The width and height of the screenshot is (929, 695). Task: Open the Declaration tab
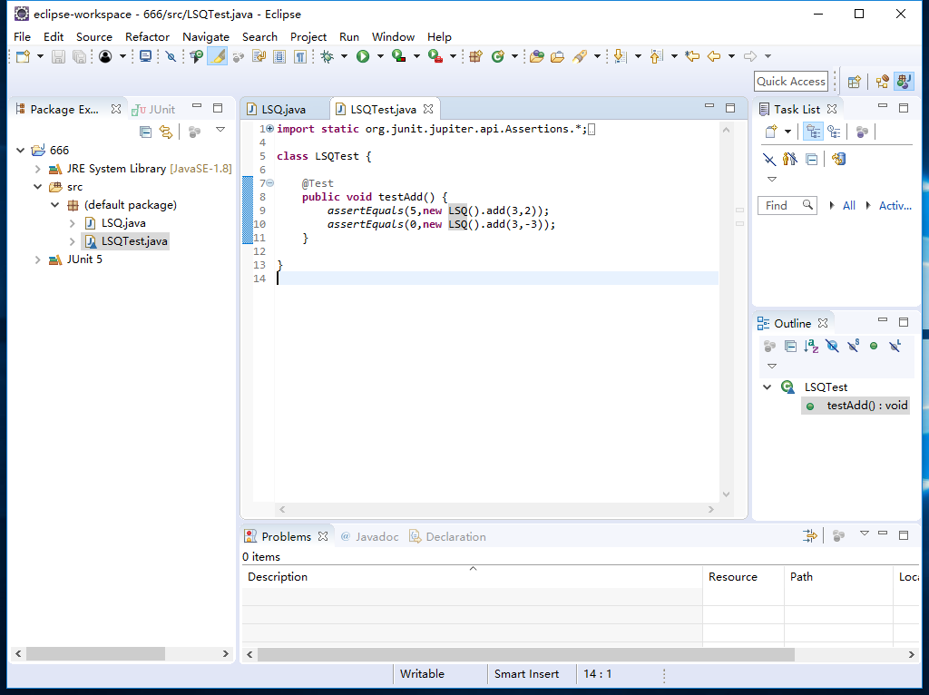[x=448, y=537]
